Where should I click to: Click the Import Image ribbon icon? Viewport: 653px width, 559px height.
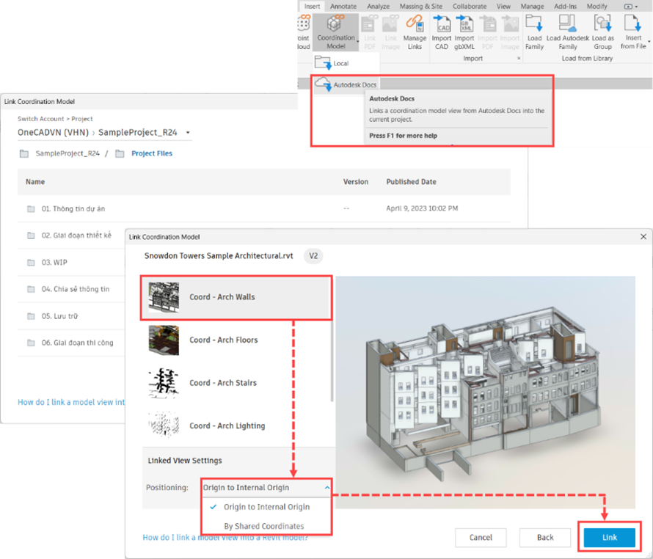click(x=510, y=32)
